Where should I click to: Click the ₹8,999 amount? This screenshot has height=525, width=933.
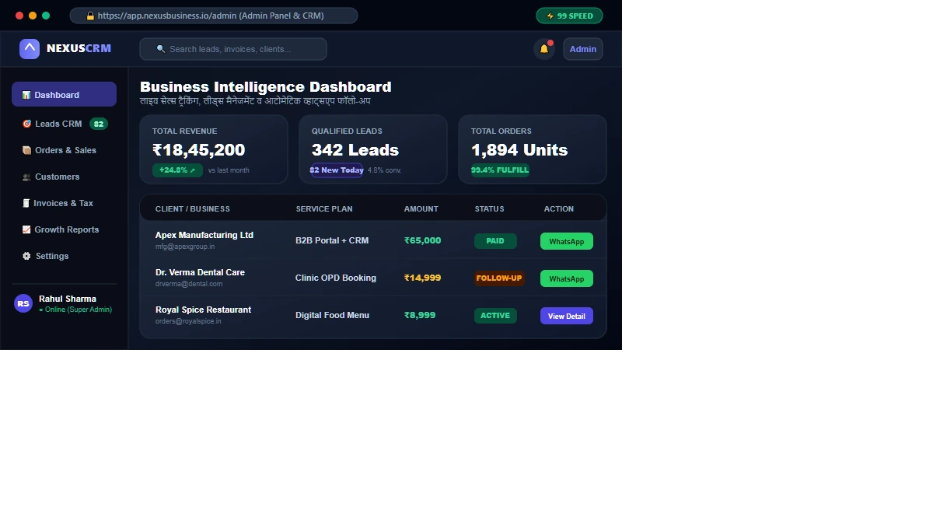[420, 315]
